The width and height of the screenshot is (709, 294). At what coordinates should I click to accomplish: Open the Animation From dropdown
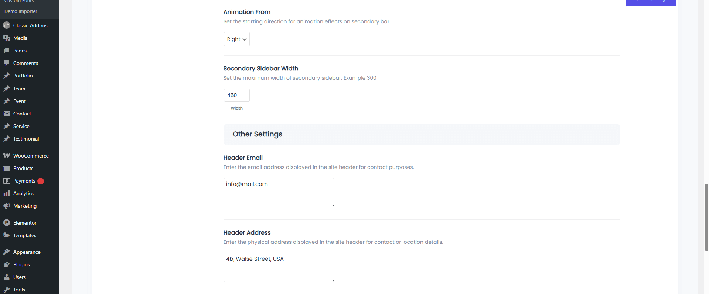pos(236,39)
